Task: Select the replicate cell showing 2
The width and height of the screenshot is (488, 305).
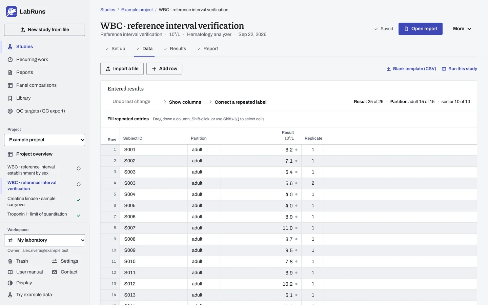Action: click(312, 183)
